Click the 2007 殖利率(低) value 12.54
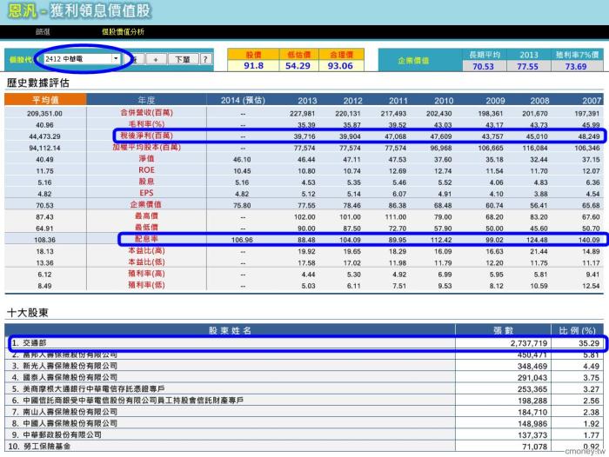Screen dimensions: 609x457 [591, 286]
